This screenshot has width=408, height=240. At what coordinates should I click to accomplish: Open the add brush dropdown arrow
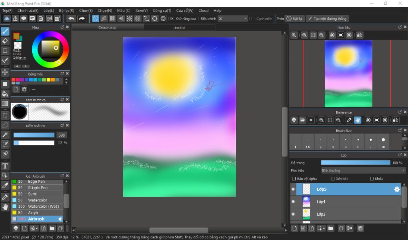(37, 228)
